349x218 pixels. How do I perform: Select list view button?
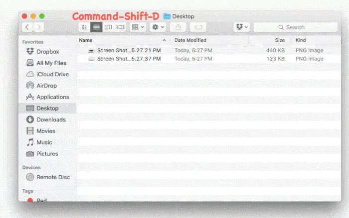(x=96, y=27)
